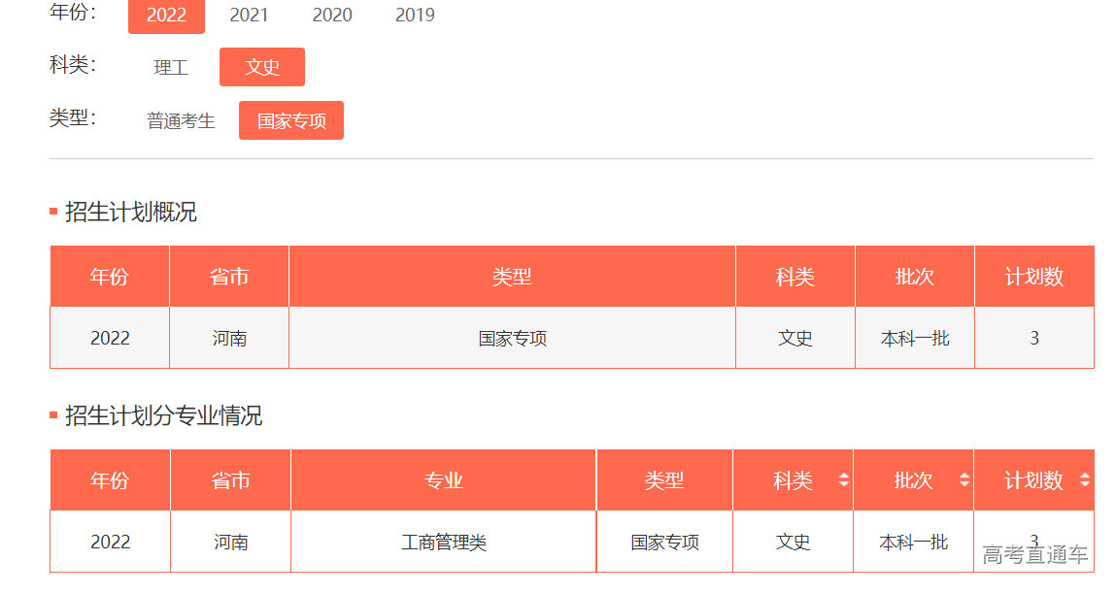Switch year filter to 2021
The width and height of the screenshot is (1116, 593).
click(x=249, y=16)
